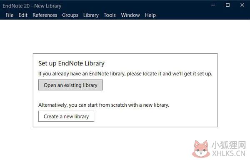Viewport: 250px width, 160px height.
Task: Open the References menu
Action: click(x=45, y=15)
